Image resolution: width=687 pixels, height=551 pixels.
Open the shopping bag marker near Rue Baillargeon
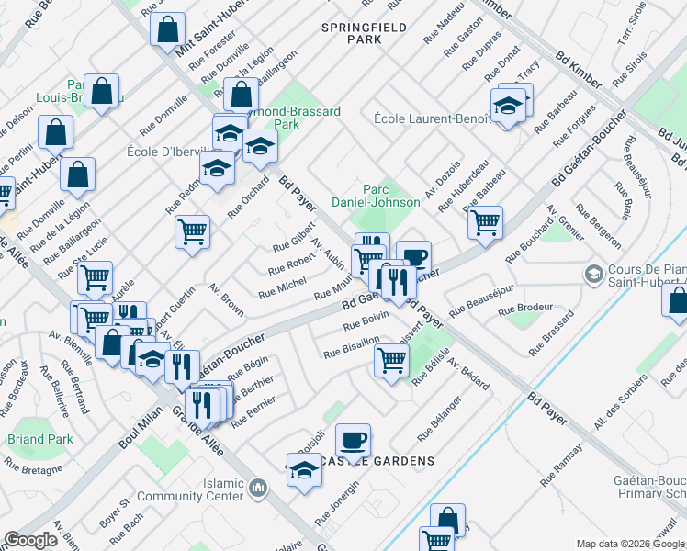point(241,96)
